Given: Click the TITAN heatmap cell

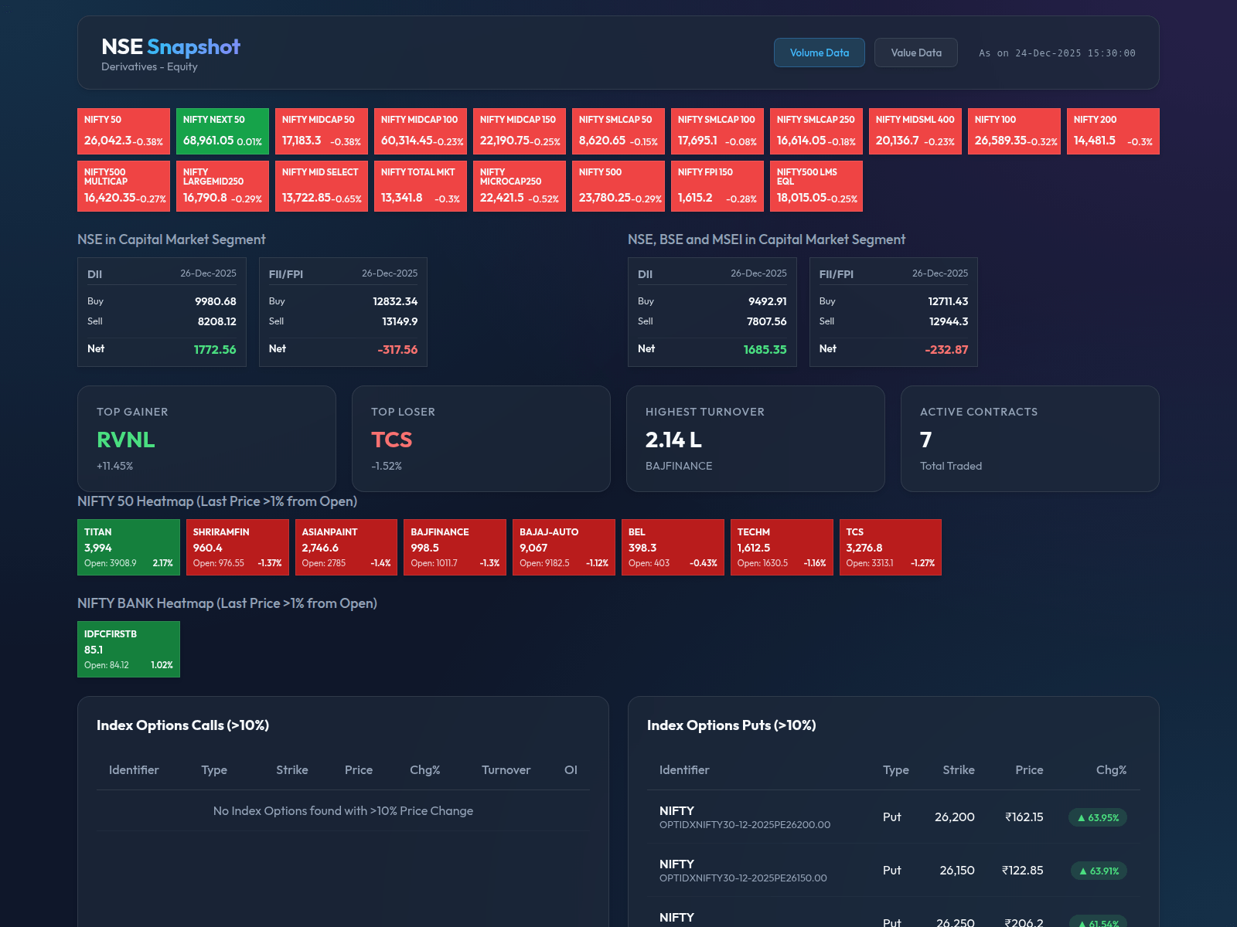Looking at the screenshot, I should pyautogui.click(x=128, y=547).
